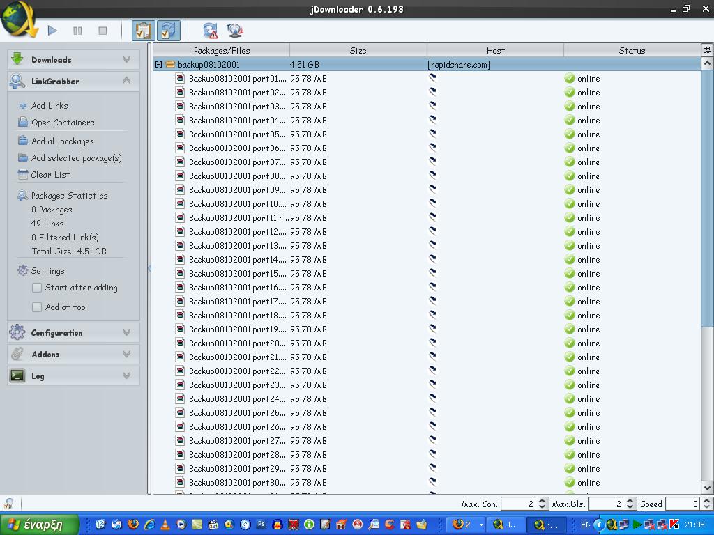Click Packages Statistics heading
Image resolution: width=714 pixels, height=535 pixels.
click(x=69, y=196)
